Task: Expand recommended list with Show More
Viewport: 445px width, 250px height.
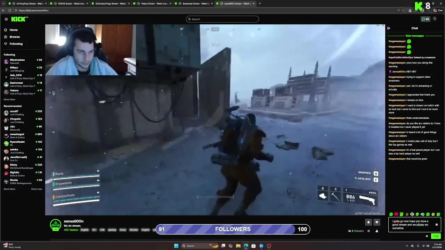Action: coord(9,189)
